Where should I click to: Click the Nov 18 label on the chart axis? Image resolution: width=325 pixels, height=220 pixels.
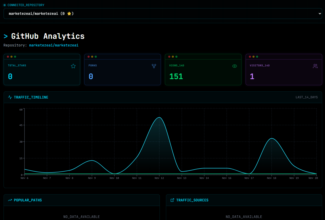[x=271, y=178]
